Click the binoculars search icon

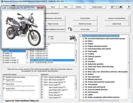(121, 7)
